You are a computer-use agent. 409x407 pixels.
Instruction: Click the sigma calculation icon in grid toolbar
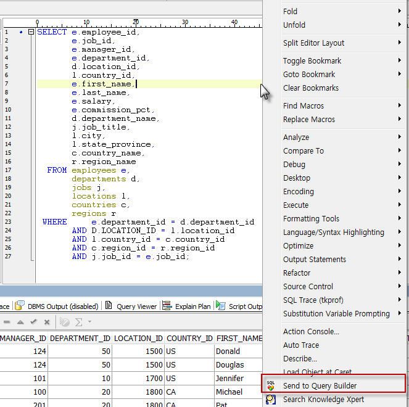(x=79, y=322)
